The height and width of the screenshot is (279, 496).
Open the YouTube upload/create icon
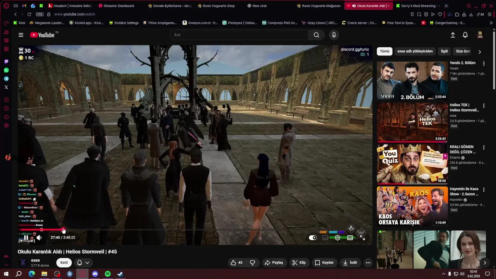(453, 35)
